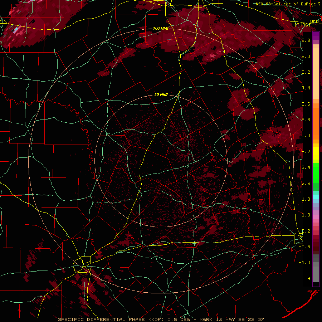Click the 5.8 scale value

point(306,120)
